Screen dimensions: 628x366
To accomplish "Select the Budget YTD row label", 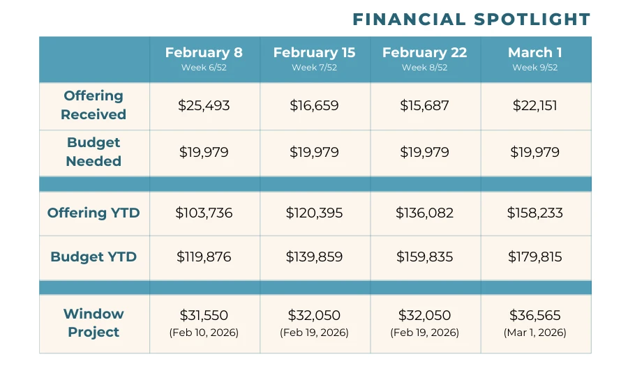I will point(94,257).
